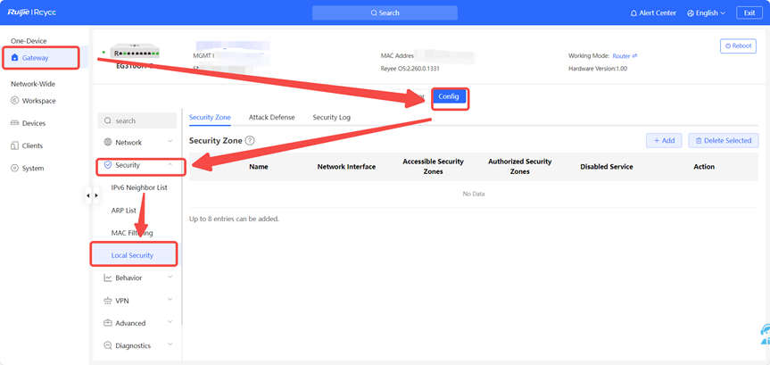This screenshot has height=365, width=770.
Task: Open Workspace in the Network-Wide menu
Action: coord(38,101)
